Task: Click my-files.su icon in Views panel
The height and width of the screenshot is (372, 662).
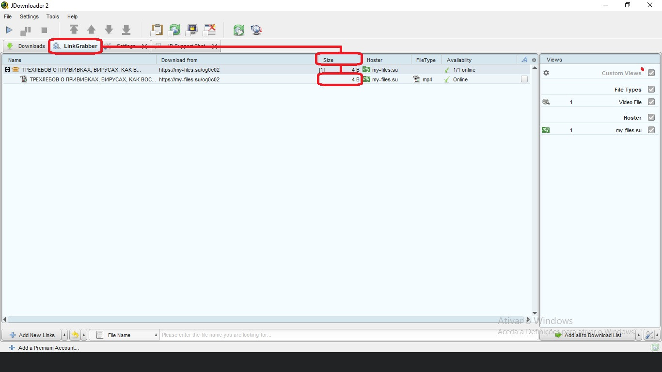Action: pos(546,130)
